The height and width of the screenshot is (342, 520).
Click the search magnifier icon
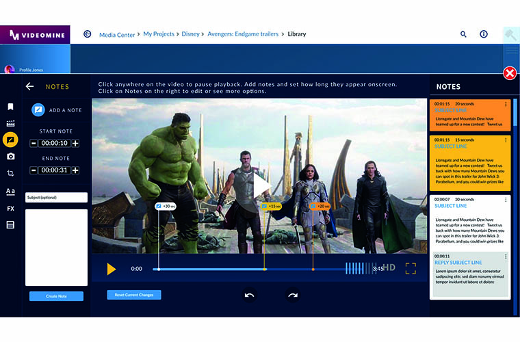tap(463, 34)
